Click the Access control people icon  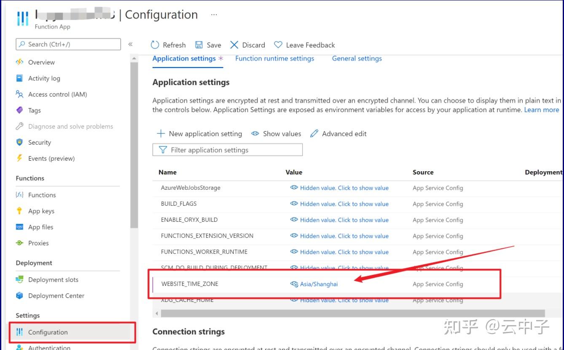tap(19, 94)
